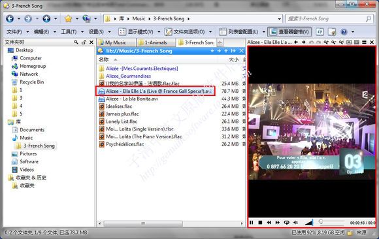379x239 pixels.
Task: Open the 文件(F) menu
Action: coord(14,31)
